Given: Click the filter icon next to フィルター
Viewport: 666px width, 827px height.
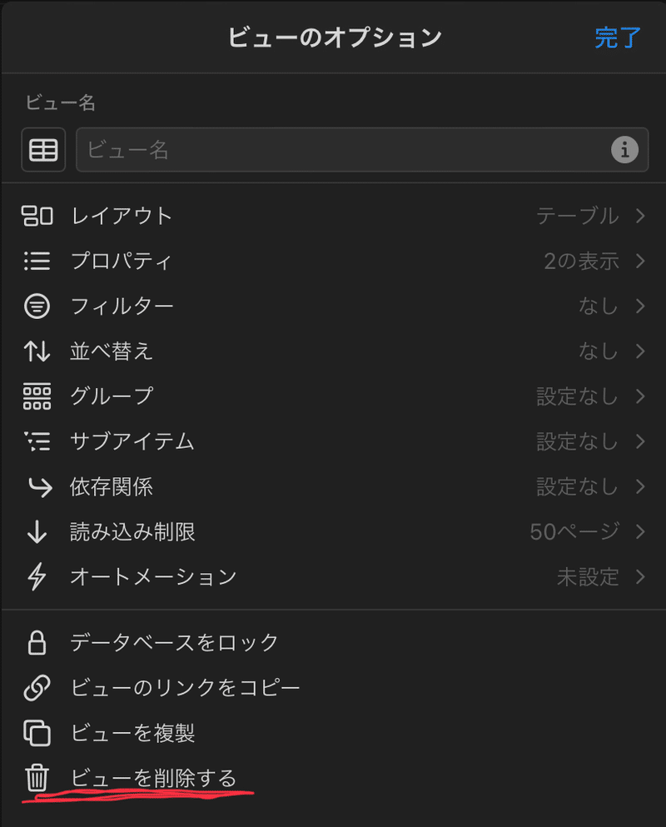Looking at the screenshot, I should point(37,306).
